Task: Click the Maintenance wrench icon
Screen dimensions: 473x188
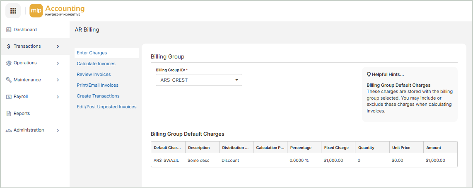Action: (9, 80)
